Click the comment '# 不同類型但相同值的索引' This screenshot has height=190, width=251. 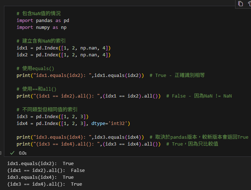47,109
